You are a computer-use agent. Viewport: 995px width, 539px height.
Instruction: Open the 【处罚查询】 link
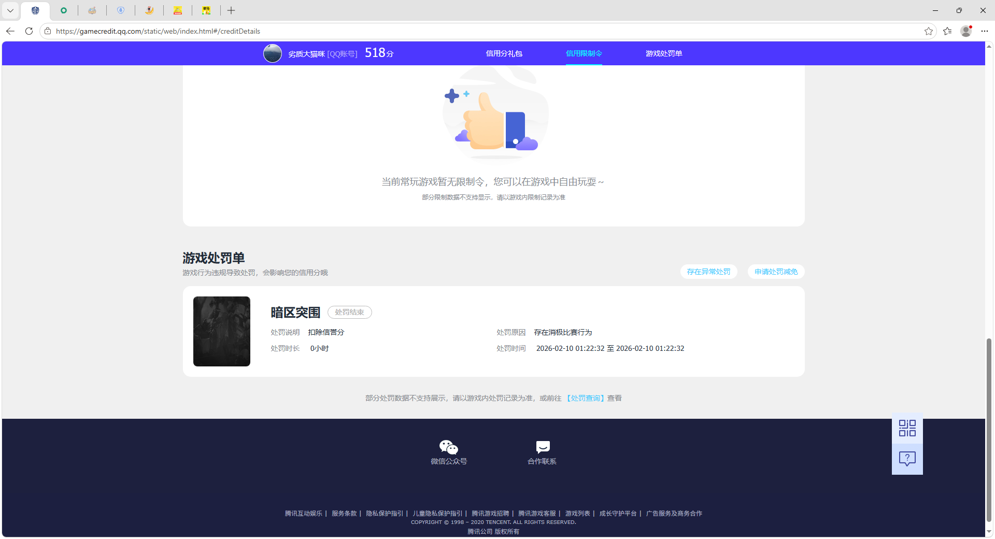585,398
